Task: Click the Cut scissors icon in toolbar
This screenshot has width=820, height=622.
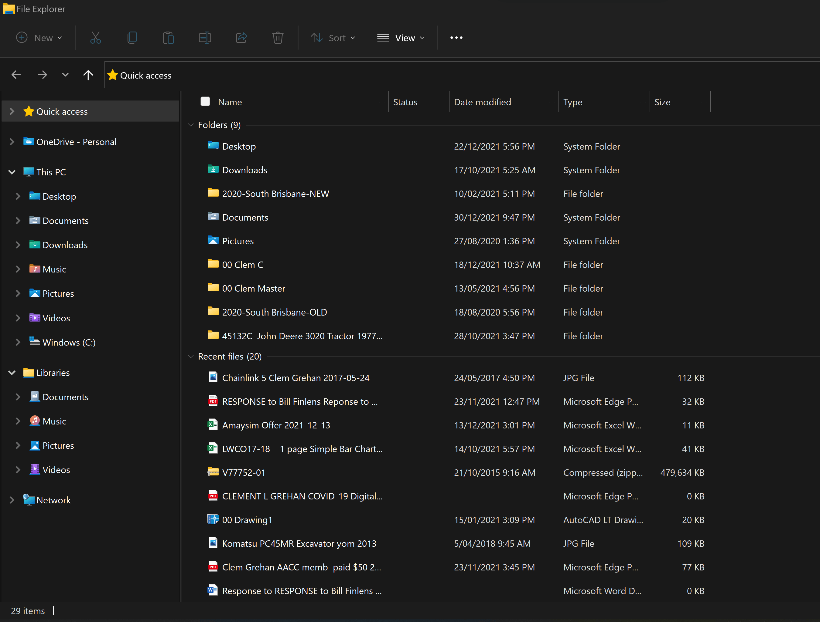Action: [x=96, y=38]
